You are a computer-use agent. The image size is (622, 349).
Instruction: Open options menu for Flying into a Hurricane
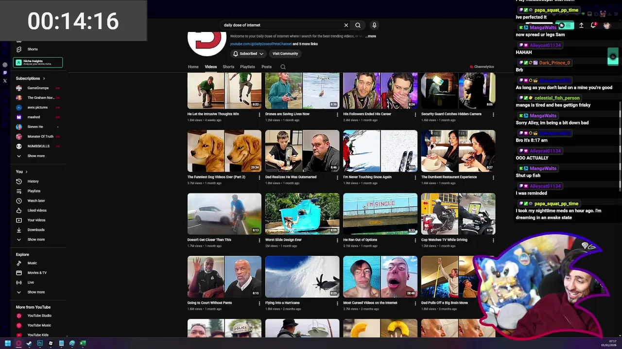click(337, 303)
